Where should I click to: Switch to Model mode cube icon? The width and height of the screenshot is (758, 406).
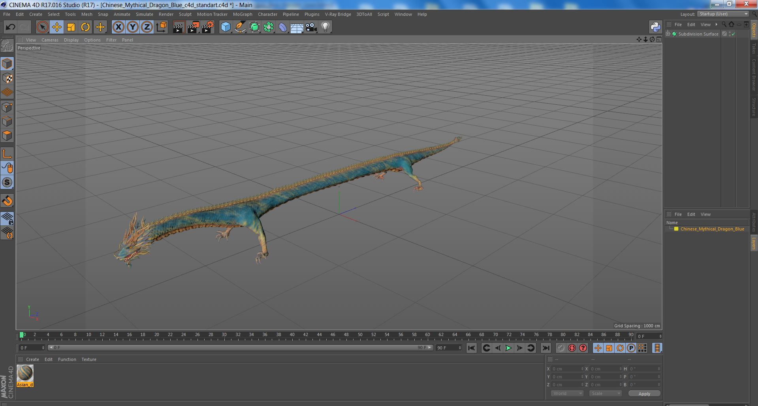(7, 64)
